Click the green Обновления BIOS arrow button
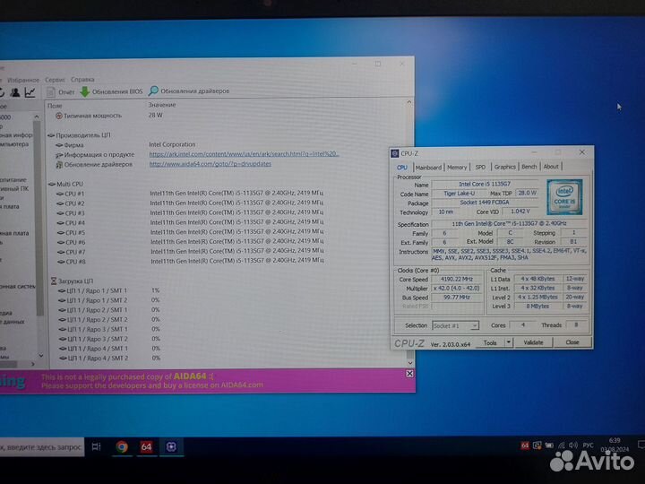The image size is (645, 484). pyautogui.click(x=111, y=91)
